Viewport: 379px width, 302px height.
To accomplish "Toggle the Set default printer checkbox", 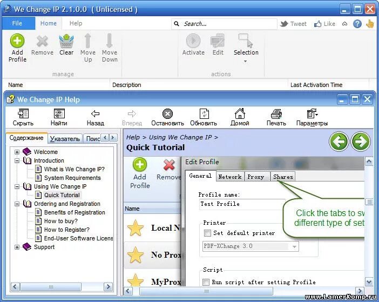I will click(207, 233).
